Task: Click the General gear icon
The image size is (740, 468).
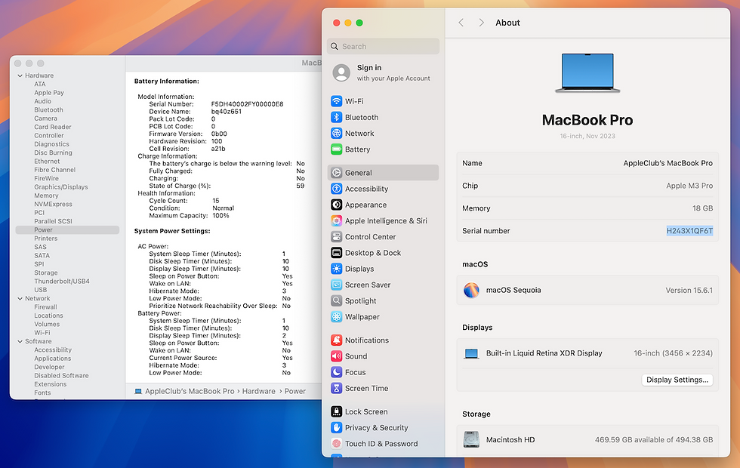Action: (336, 173)
